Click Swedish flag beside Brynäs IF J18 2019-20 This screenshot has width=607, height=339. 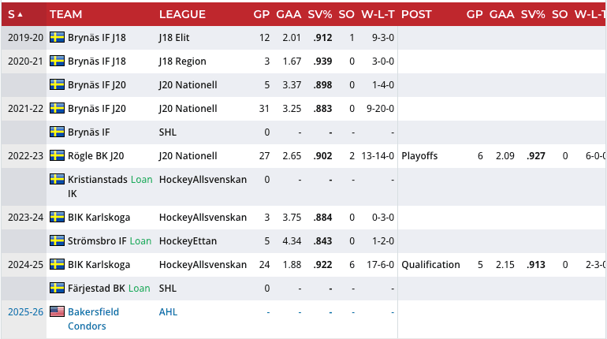point(57,38)
